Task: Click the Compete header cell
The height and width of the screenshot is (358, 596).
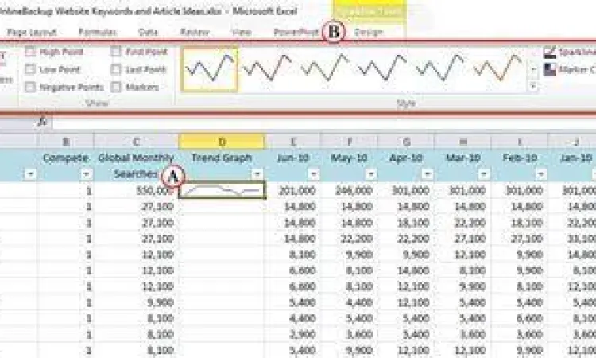Action: (65, 165)
